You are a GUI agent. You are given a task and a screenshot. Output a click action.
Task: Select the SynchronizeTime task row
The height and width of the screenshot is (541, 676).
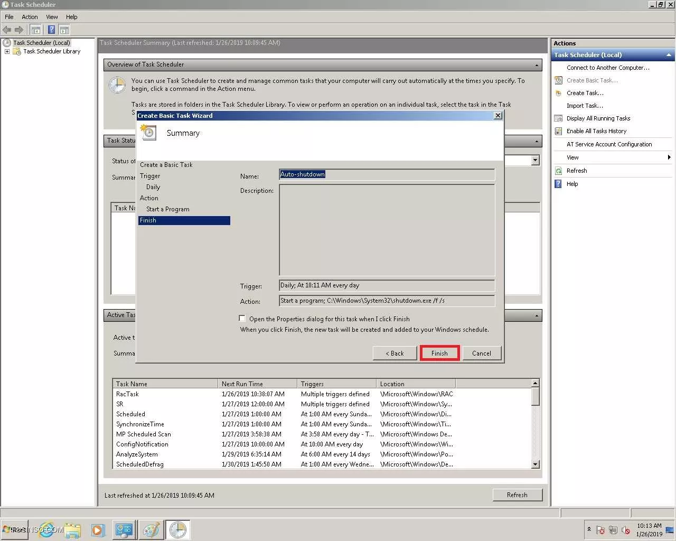coord(322,424)
